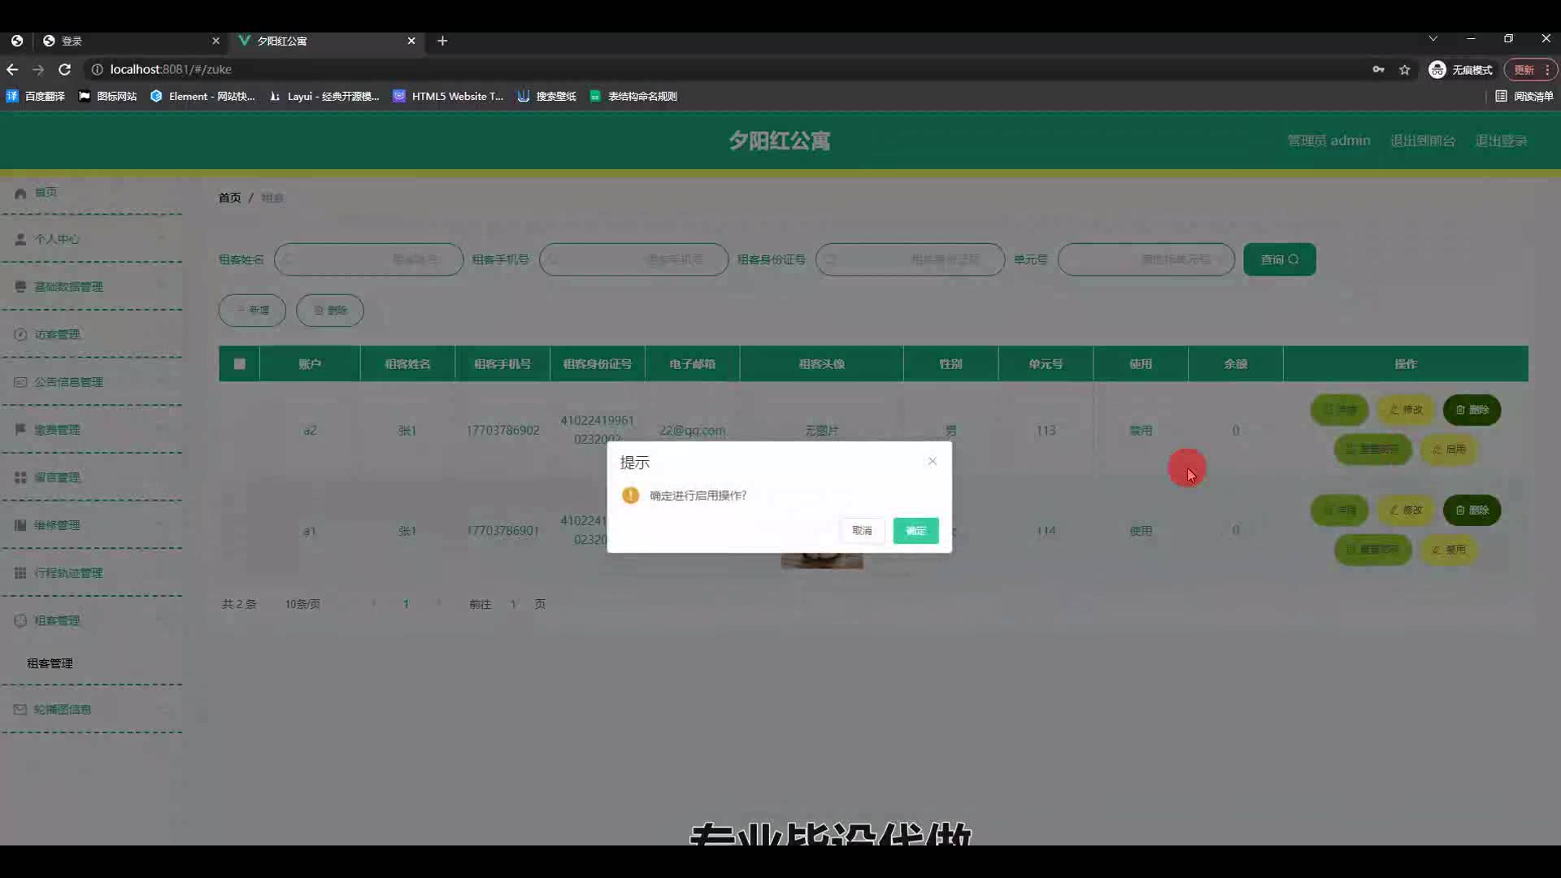1561x878 pixels.
Task: Close the 提示 dialog with X icon
Action: pos(933,462)
